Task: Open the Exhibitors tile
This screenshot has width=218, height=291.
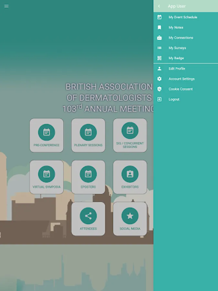Action: (x=130, y=177)
